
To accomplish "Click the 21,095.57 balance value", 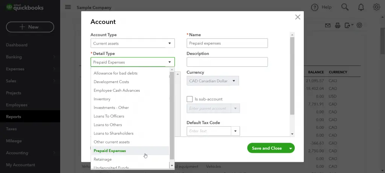I will [315, 81].
